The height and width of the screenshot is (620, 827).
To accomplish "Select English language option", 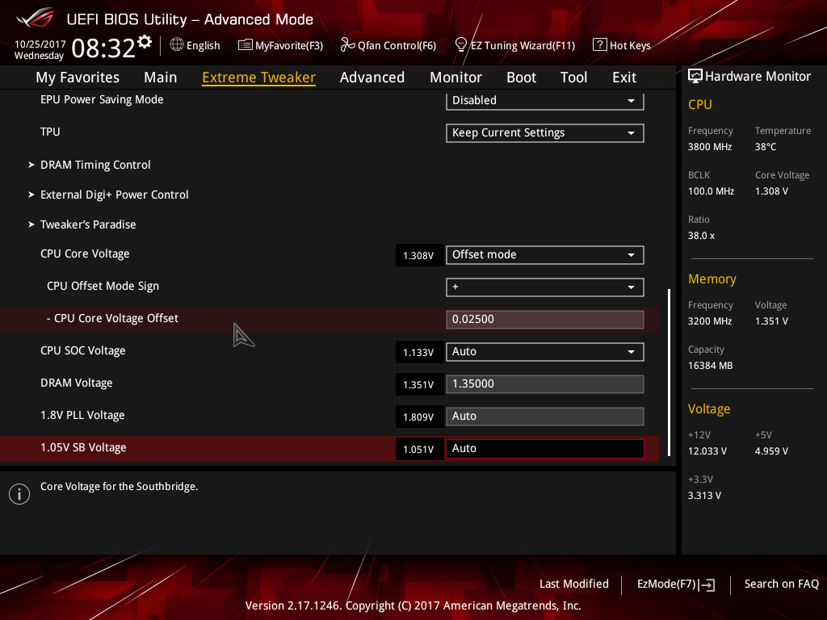I will pyautogui.click(x=203, y=45).
